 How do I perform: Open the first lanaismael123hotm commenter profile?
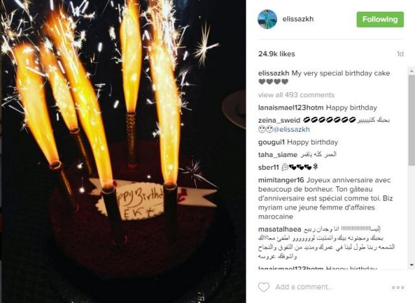point(290,108)
